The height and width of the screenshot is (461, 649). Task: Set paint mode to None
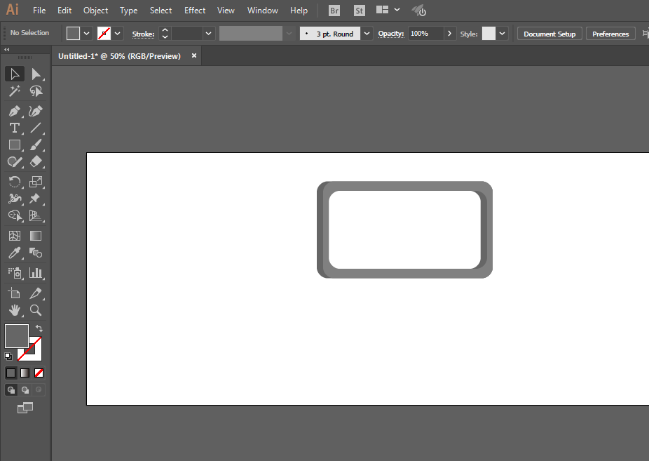pyautogui.click(x=39, y=373)
